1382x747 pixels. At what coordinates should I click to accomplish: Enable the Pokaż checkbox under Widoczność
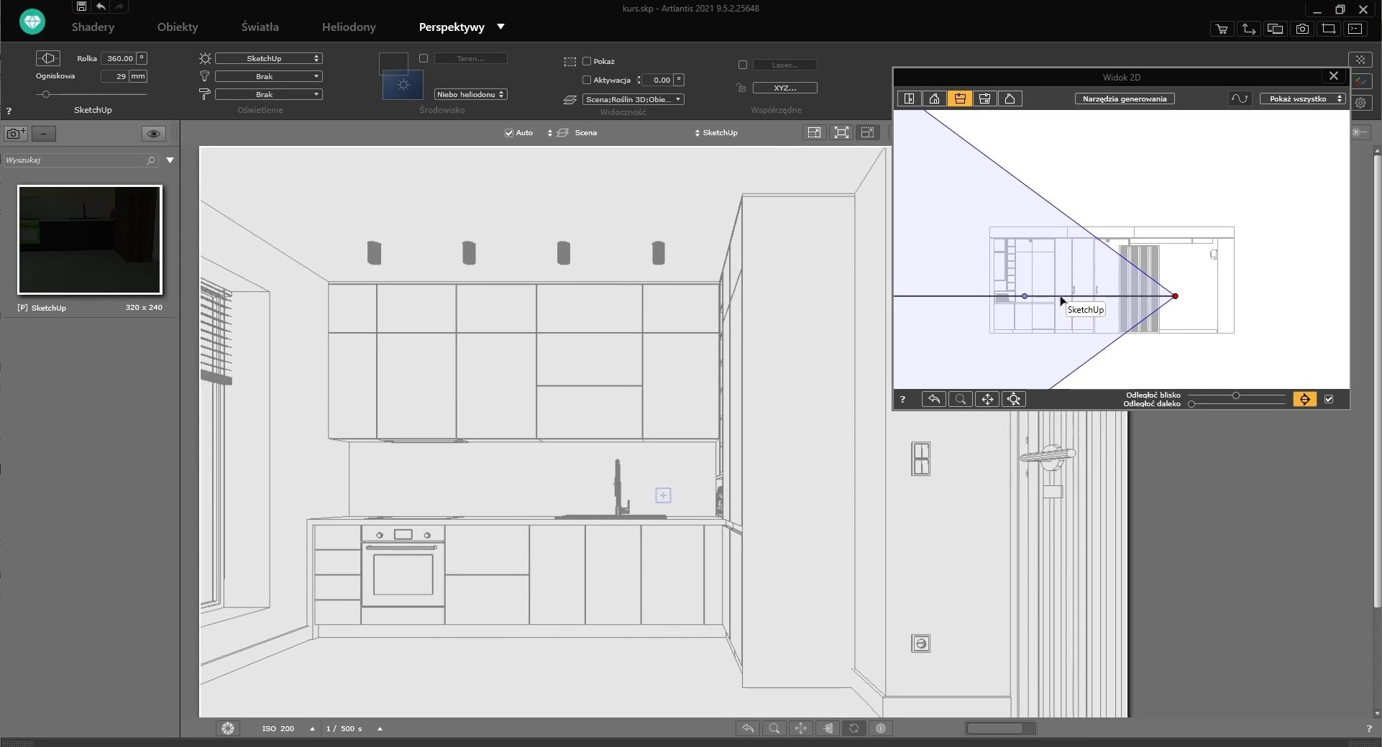(587, 61)
